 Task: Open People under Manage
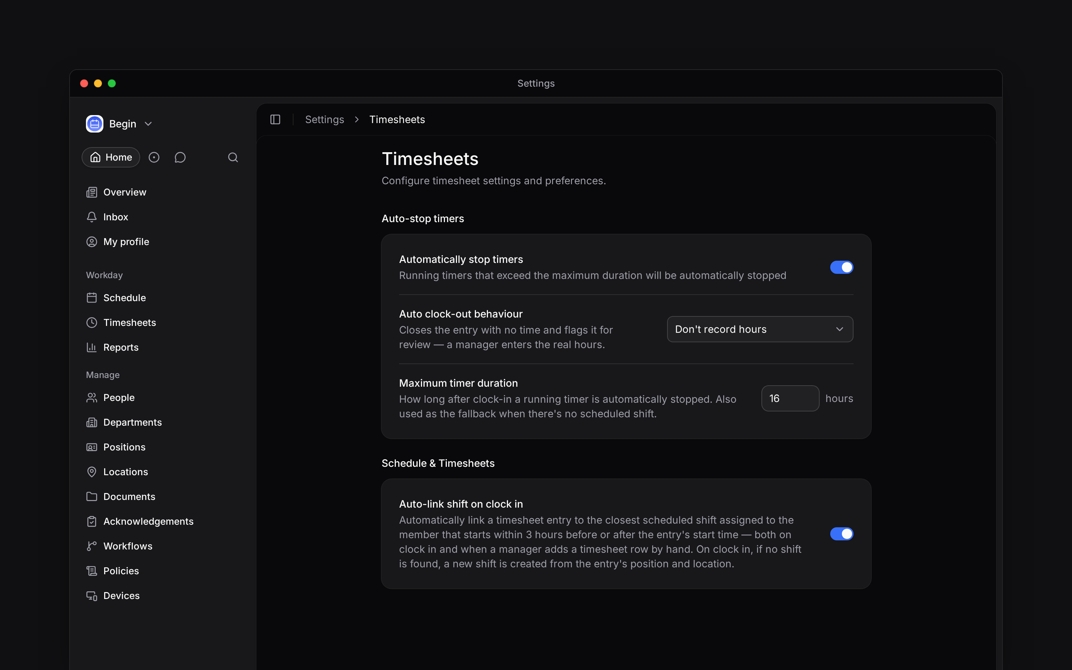coord(162,398)
